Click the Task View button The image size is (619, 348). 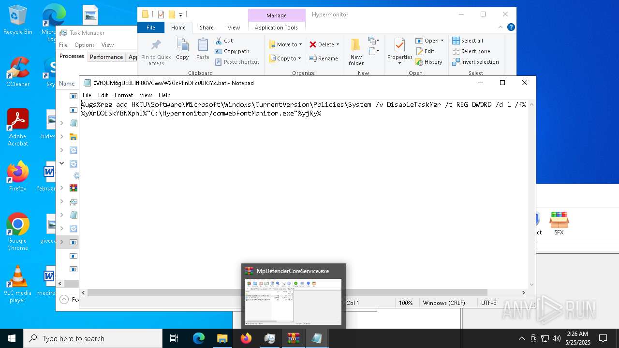(x=174, y=338)
